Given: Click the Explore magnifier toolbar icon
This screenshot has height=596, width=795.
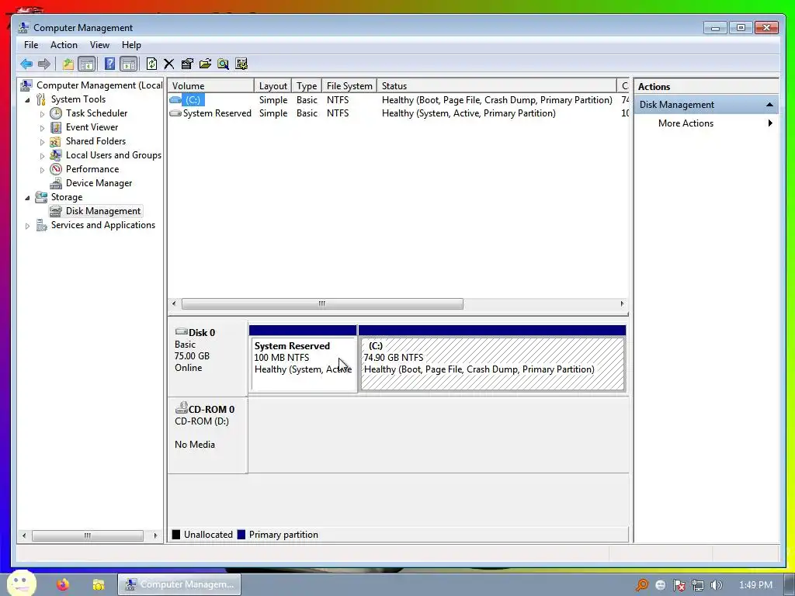Looking at the screenshot, I should [223, 64].
